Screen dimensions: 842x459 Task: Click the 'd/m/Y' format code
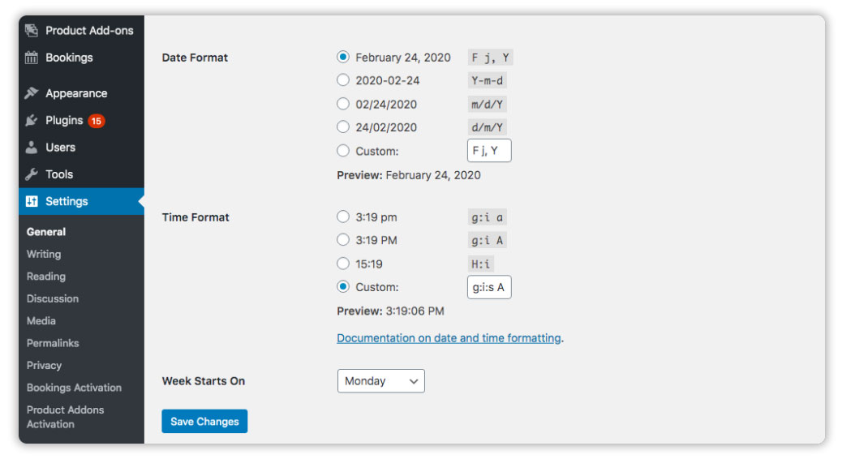coord(487,127)
